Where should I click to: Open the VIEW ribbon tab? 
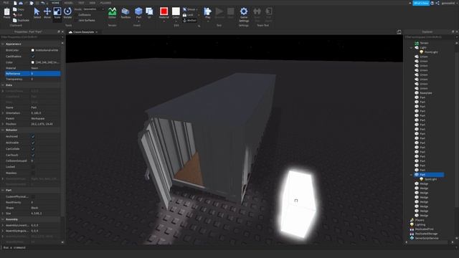93,3
